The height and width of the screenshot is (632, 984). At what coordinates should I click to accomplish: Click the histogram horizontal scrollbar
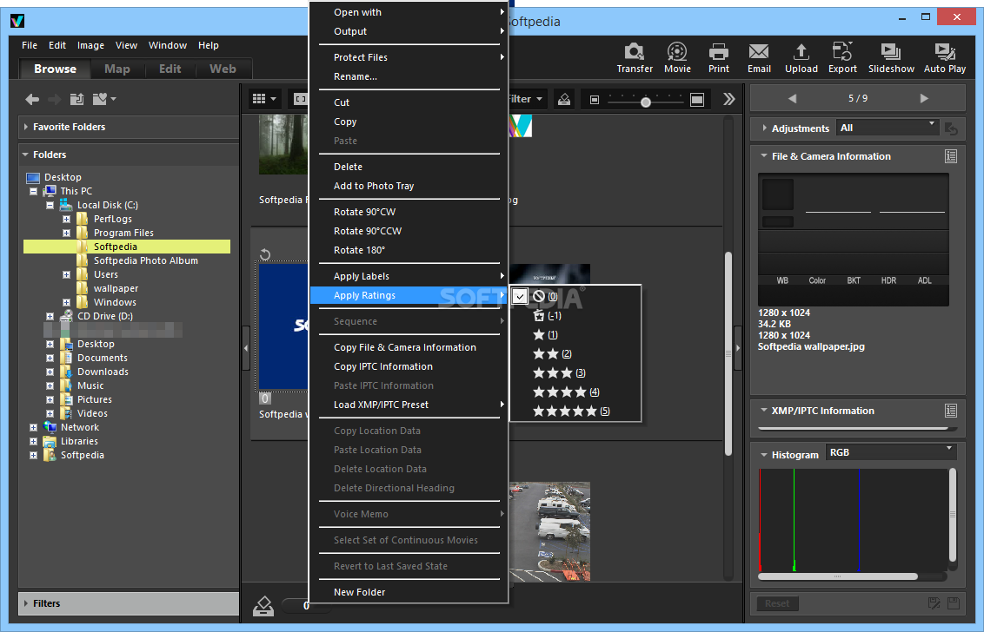click(x=837, y=576)
